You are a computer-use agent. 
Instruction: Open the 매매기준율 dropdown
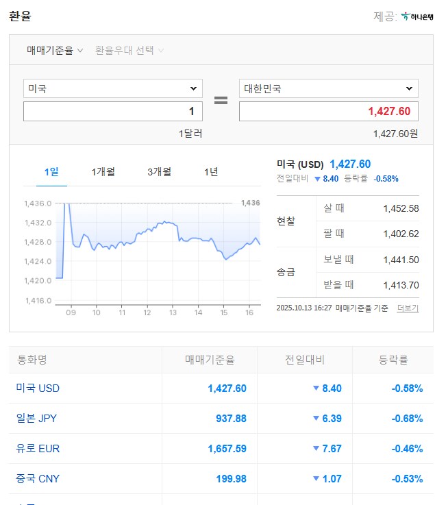pos(55,50)
